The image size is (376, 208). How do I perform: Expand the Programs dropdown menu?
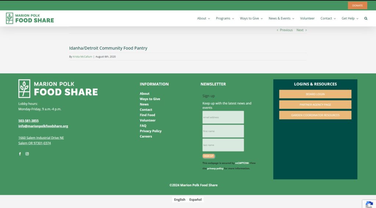[225, 18]
